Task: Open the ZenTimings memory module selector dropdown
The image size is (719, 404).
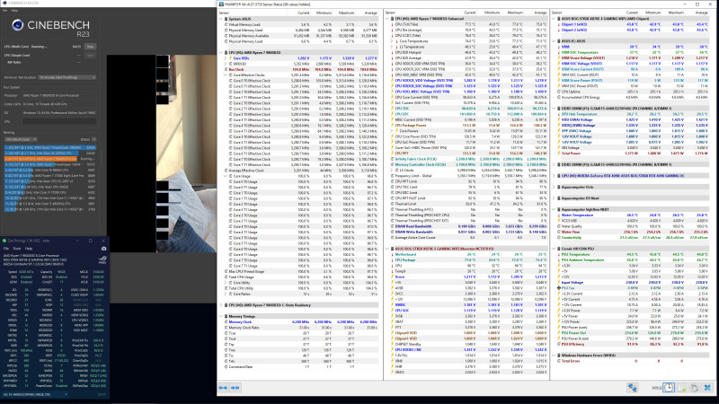Action: tap(35, 394)
